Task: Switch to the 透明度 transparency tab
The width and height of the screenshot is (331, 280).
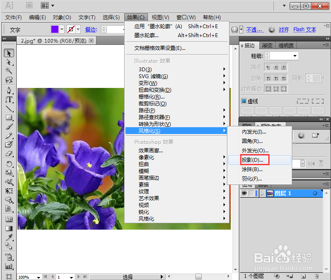Action: (x=286, y=45)
